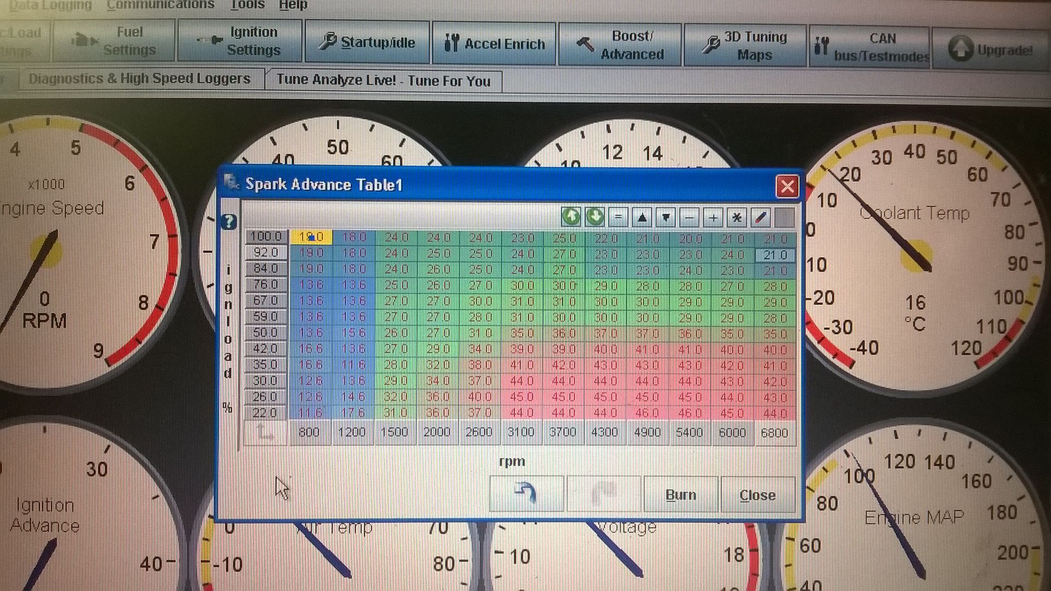Select the equals set-value icon
This screenshot has height=591, width=1051.
[618, 217]
